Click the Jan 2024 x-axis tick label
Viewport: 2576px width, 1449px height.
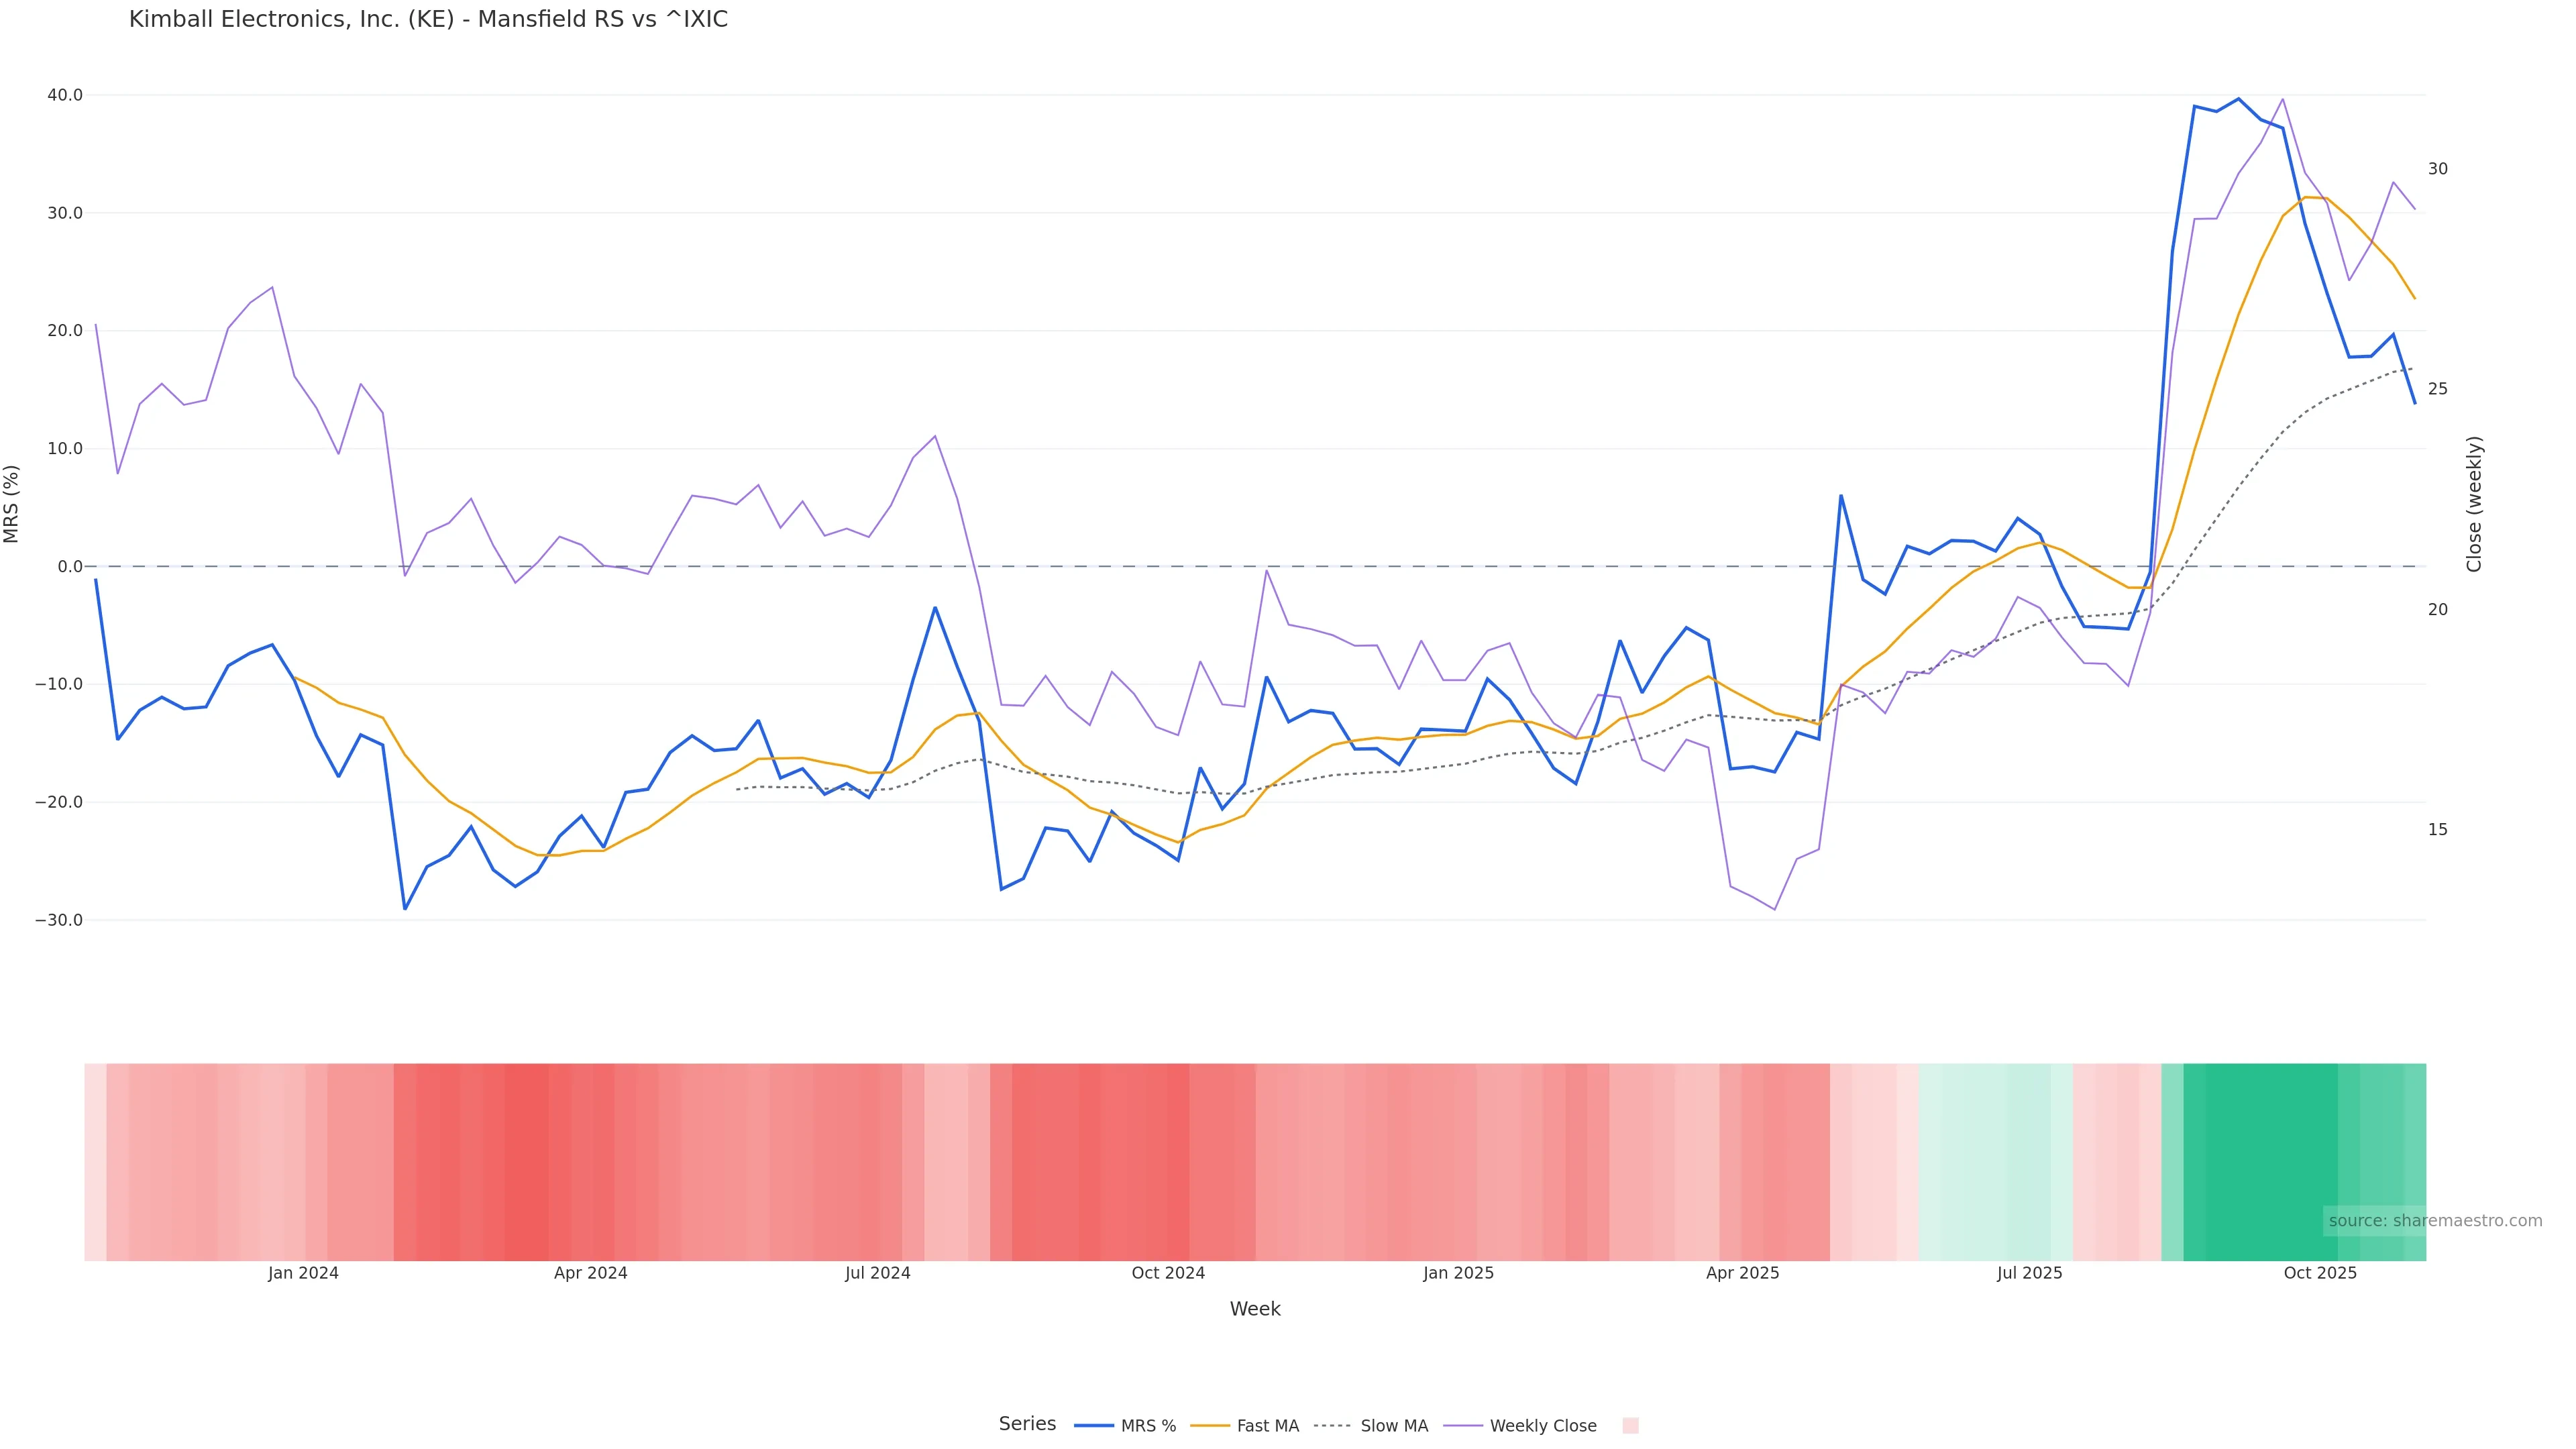click(x=303, y=1273)
